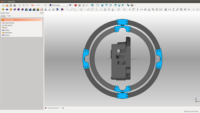
Task: Collapse the Sketch tools panel
Action: tap(41, 20)
